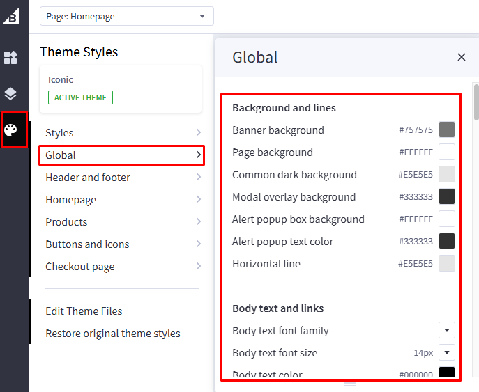Change the Modal overlay background swatch
The height and width of the screenshot is (392, 479).
447,196
